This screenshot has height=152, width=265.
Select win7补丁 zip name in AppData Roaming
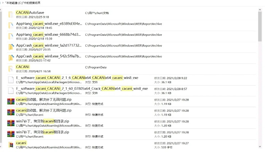pos(43,121)
